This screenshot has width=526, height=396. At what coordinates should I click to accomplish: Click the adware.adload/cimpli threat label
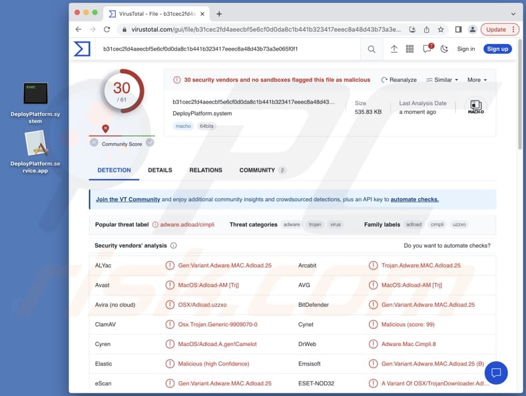(x=187, y=224)
